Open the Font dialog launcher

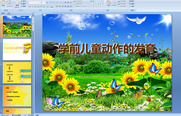click(54, 10)
